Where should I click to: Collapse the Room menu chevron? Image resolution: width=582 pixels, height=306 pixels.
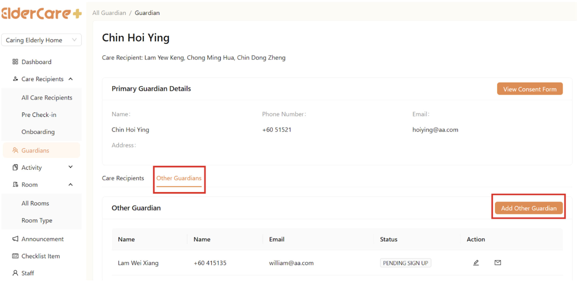[x=71, y=185]
